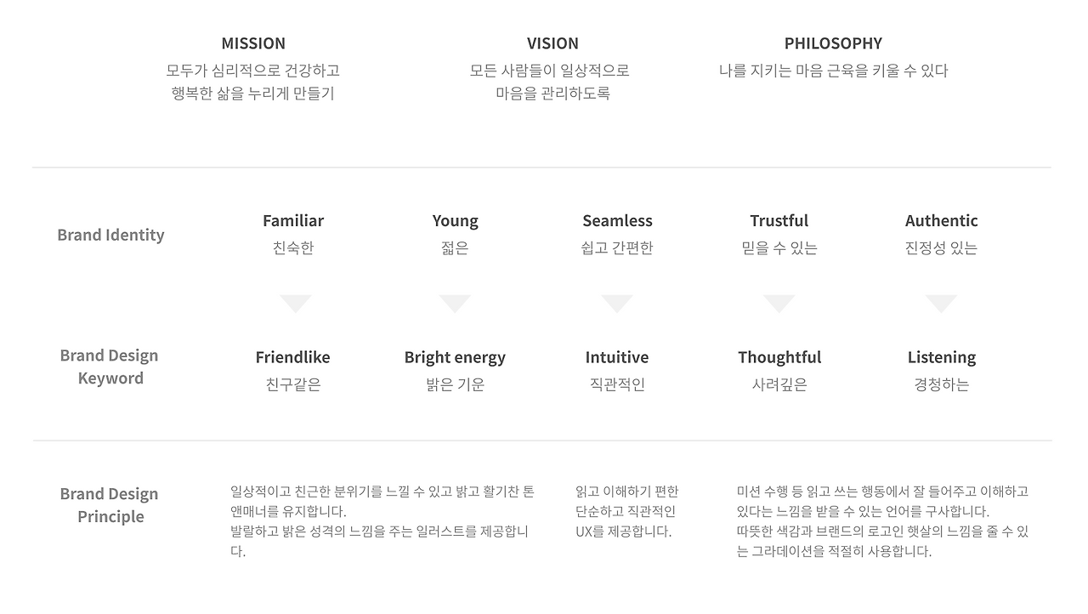1088x614 pixels.
Task: Select the PHILOSOPHY heading
Action: (x=833, y=43)
